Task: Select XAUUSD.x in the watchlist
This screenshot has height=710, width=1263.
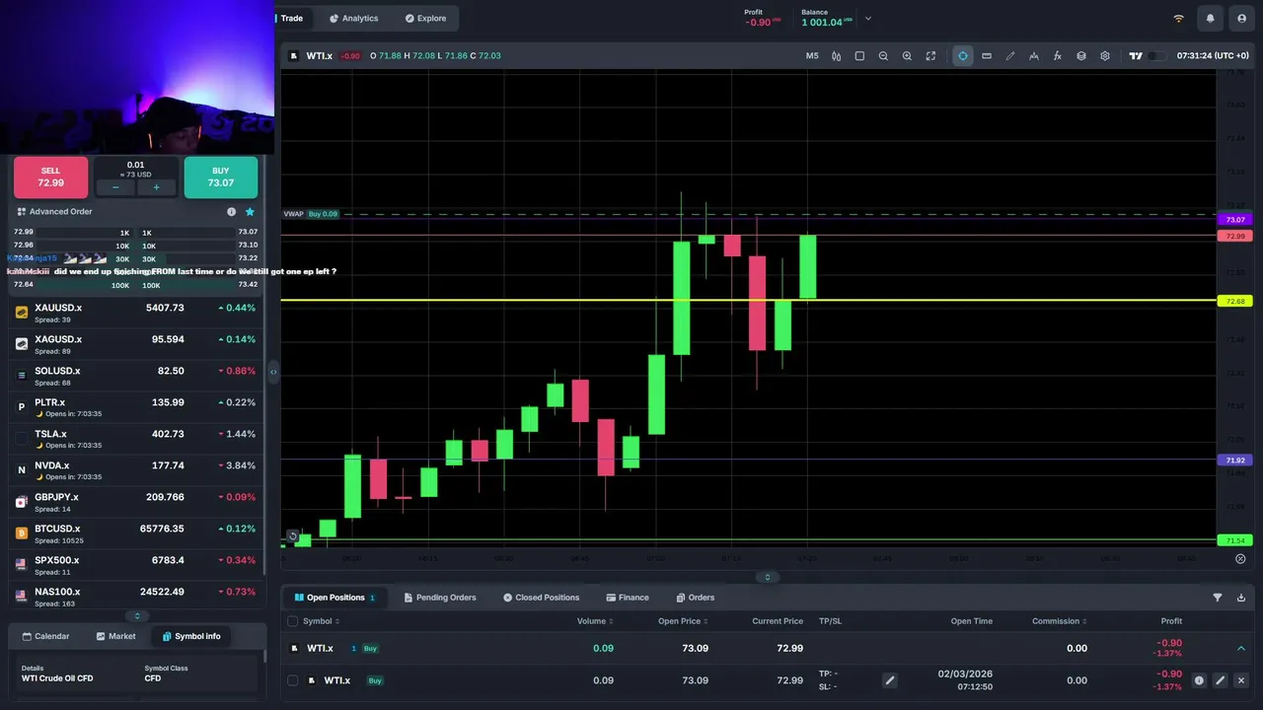Action: point(136,313)
